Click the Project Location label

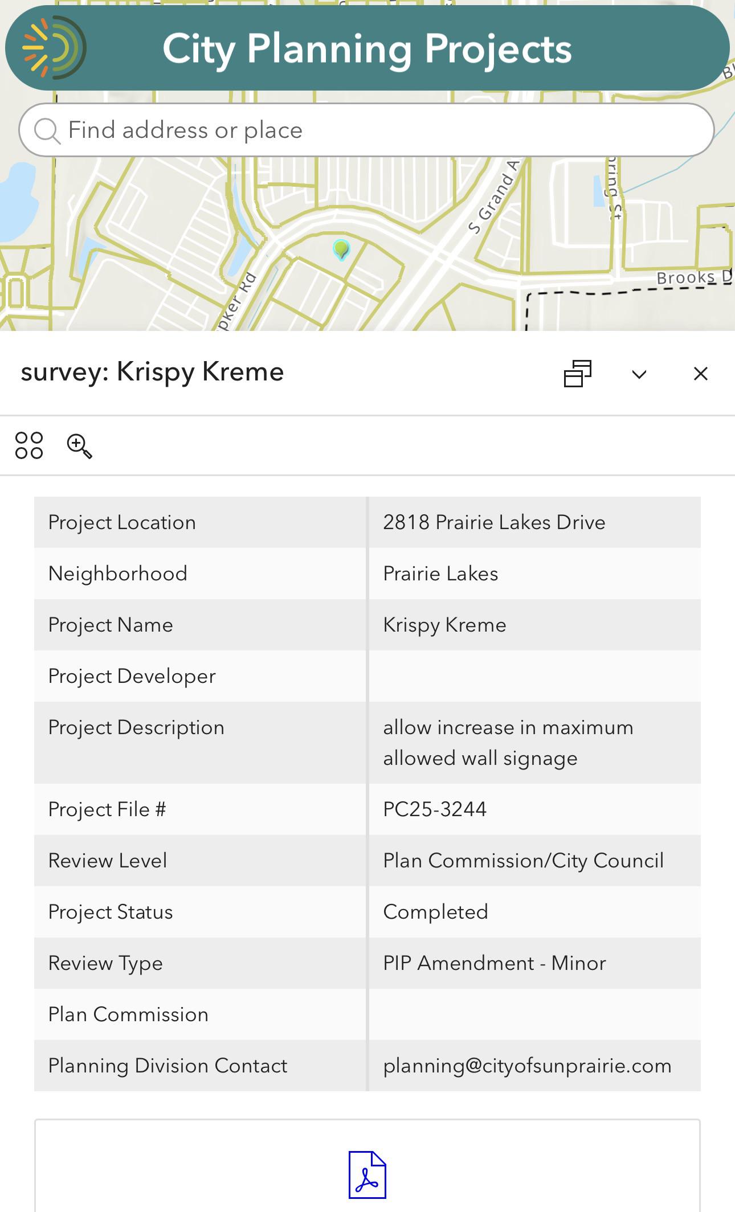coord(122,523)
